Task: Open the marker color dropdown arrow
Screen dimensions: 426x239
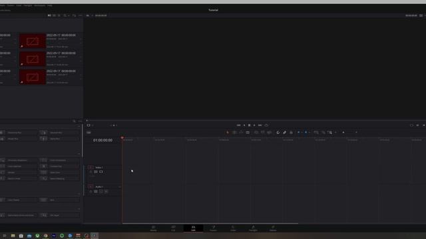Action: pyautogui.click(x=309, y=133)
